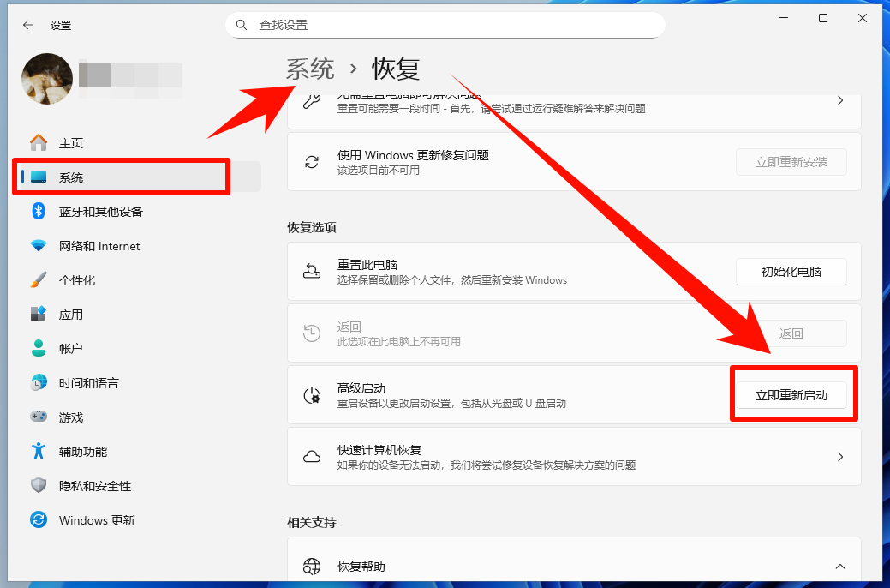890x588 pixels.
Task: Click the 相关支持 heading text
Action: click(312, 522)
